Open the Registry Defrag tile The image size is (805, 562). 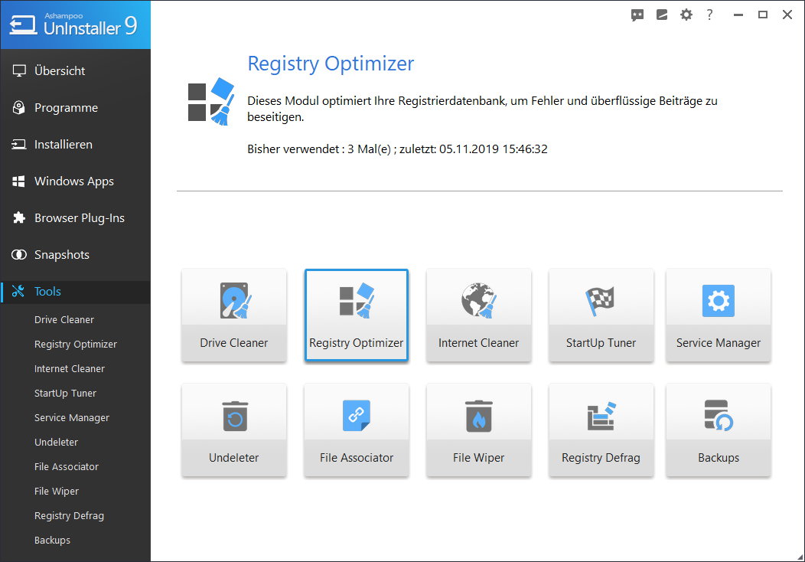tap(601, 430)
